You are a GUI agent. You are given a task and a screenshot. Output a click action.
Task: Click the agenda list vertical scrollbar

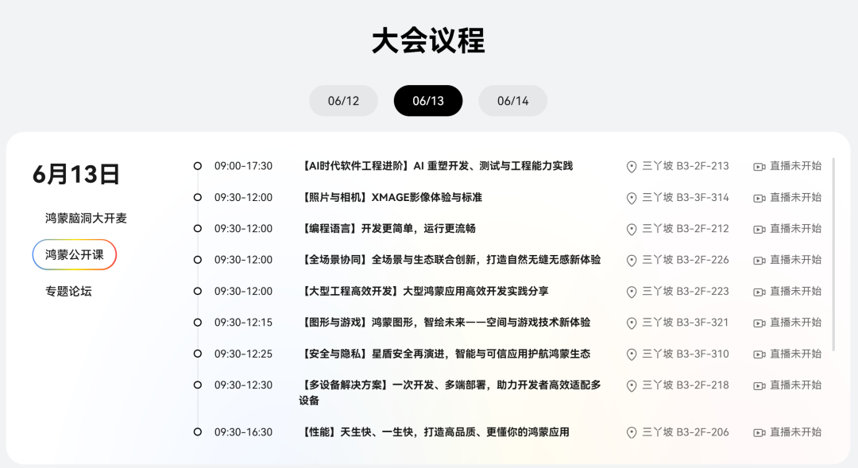[833, 254]
